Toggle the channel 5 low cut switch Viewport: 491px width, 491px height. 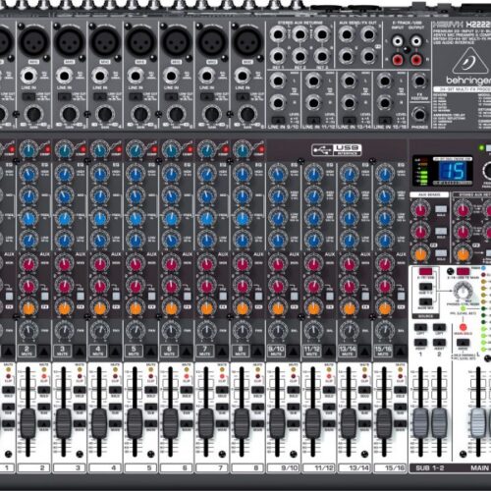(136, 97)
